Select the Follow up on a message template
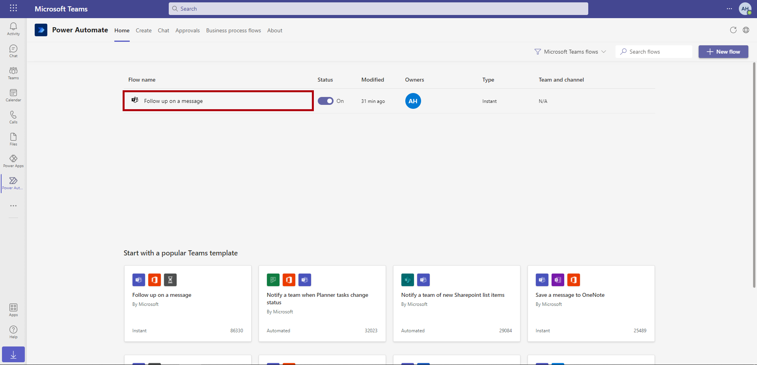Screen dimensions: 757x365 [188, 304]
